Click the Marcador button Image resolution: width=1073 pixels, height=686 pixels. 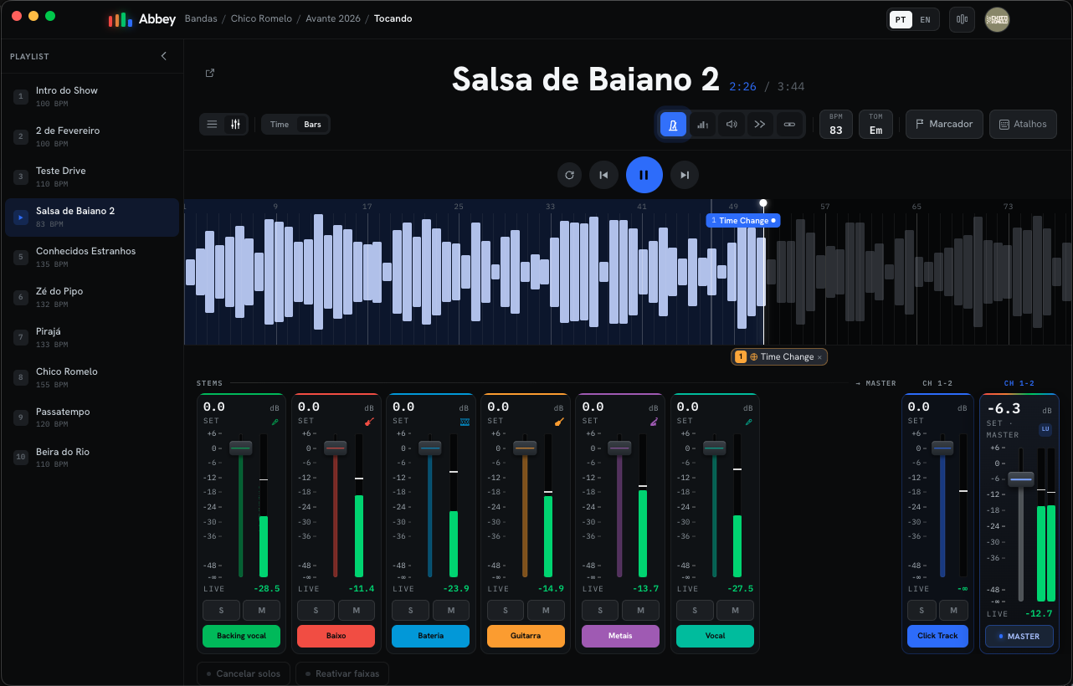pyautogui.click(x=944, y=124)
